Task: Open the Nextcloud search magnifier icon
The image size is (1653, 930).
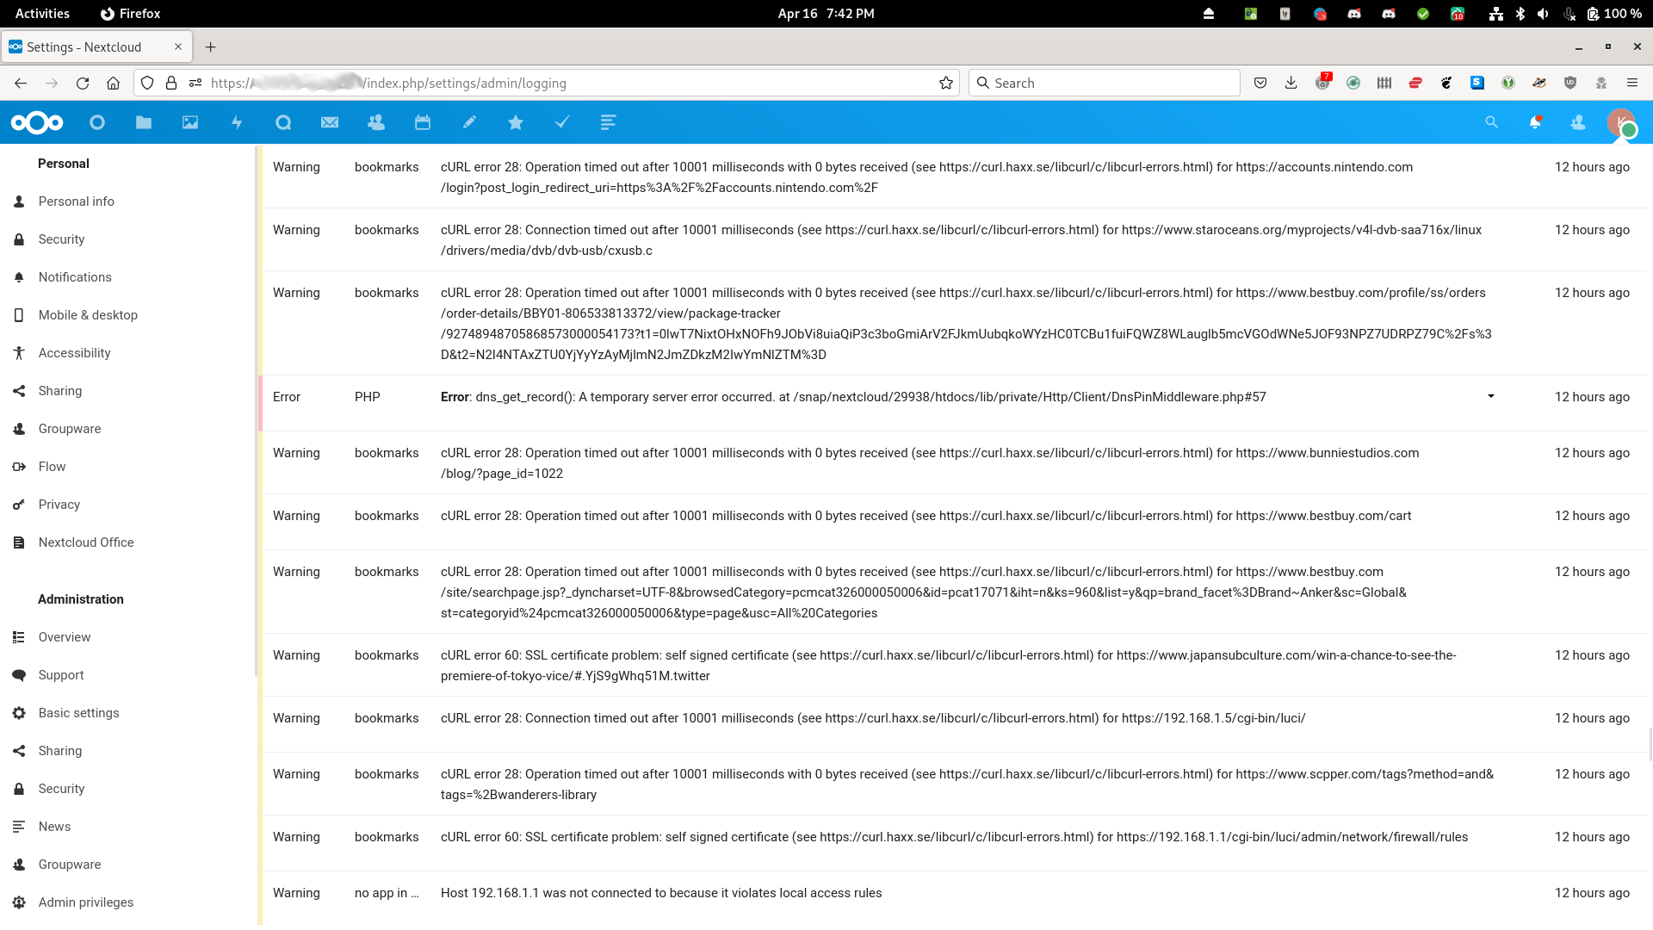Action: pyautogui.click(x=1492, y=123)
